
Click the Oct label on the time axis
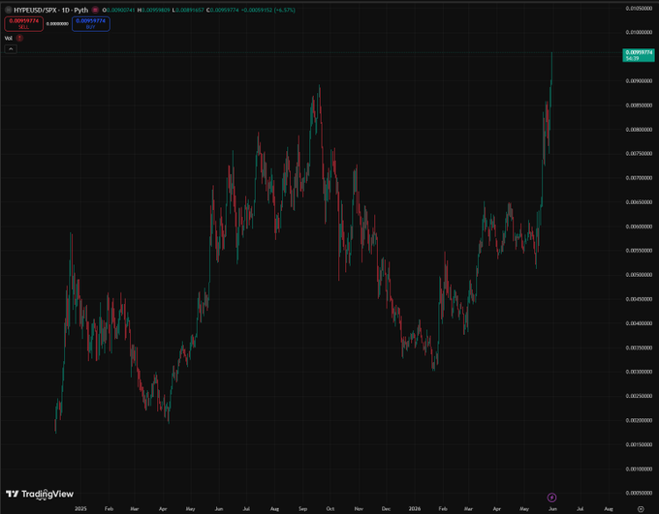(330, 508)
